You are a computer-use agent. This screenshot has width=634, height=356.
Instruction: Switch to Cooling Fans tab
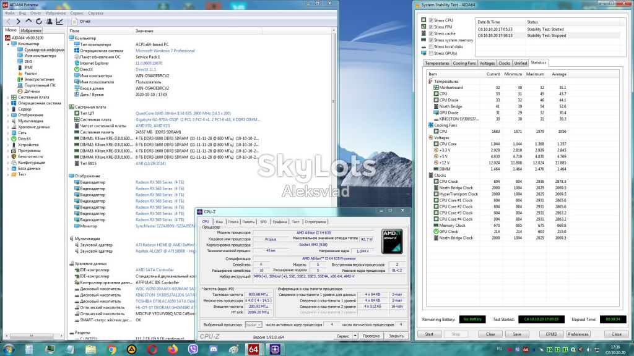464,63
